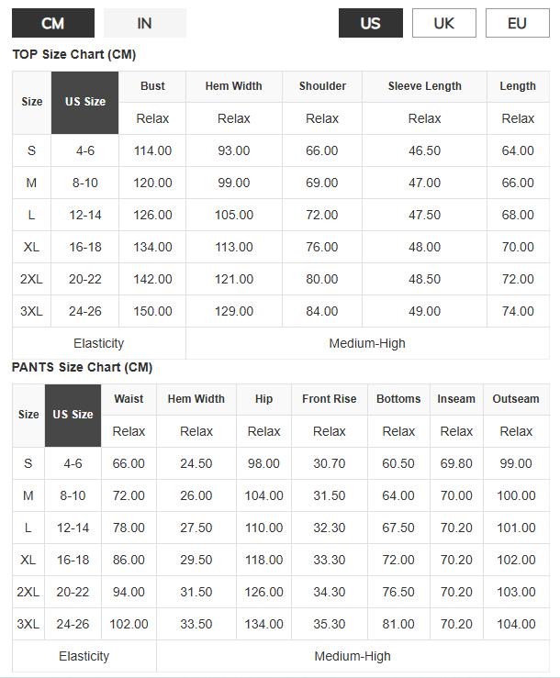
Task: Select the EU sizing standard
Action: tap(517, 23)
